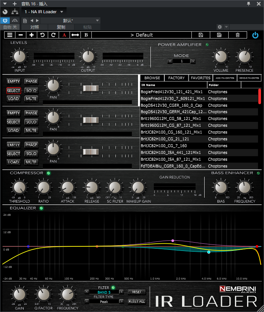Mute the second IR slot
This screenshot has width=264, height=312.
pos(31,130)
